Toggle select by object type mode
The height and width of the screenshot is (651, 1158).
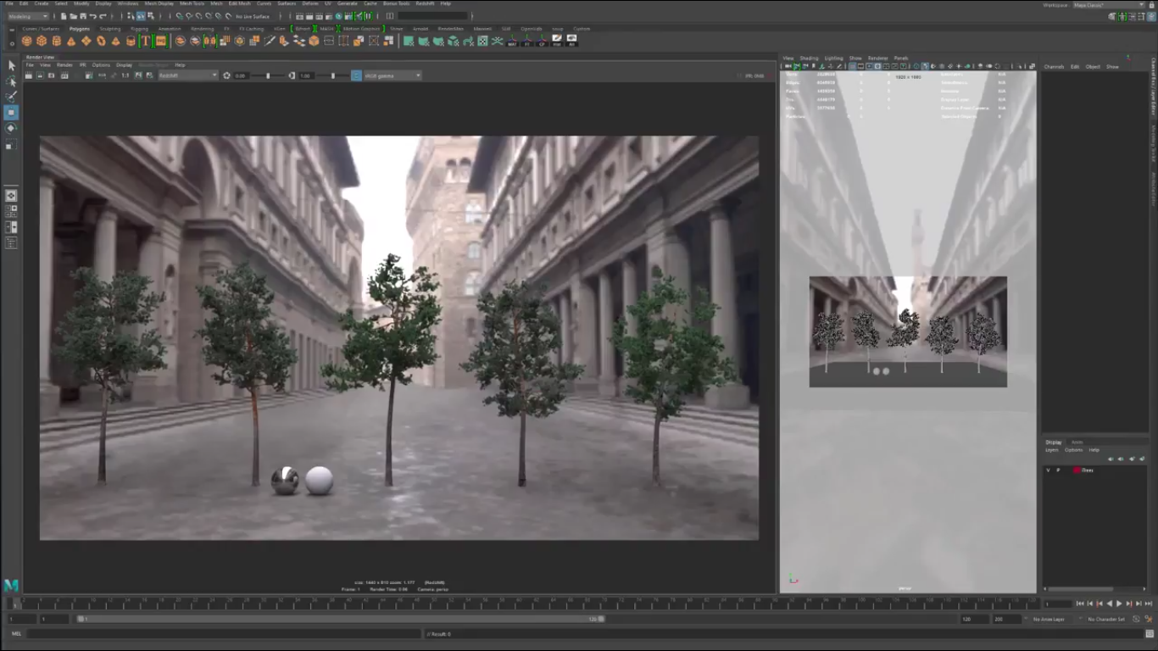[x=141, y=16]
